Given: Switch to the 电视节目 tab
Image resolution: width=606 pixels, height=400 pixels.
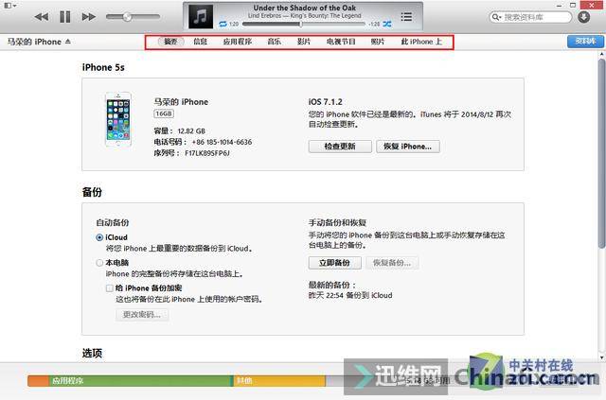Looking at the screenshot, I should click(x=341, y=42).
